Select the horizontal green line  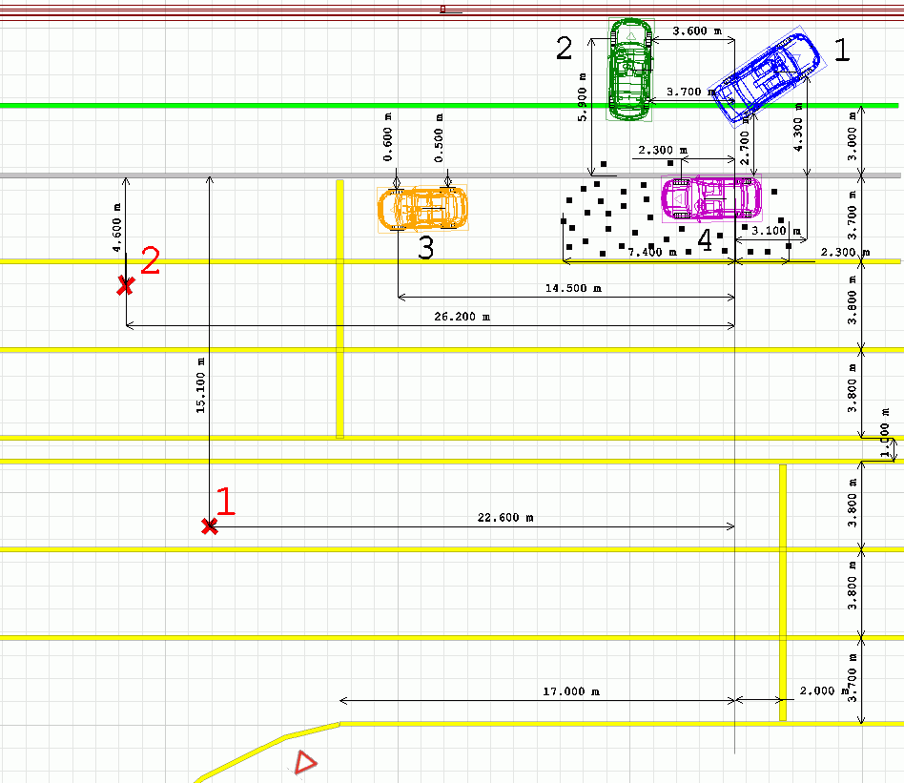tap(286, 105)
